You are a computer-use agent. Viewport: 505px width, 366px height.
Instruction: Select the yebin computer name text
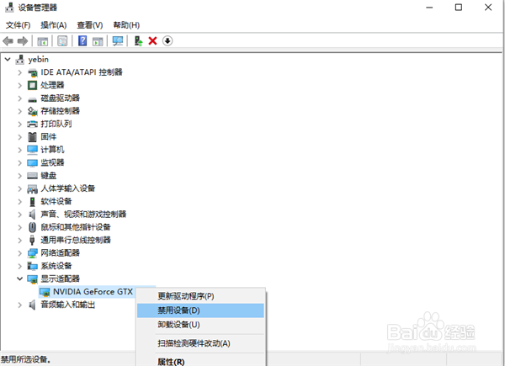click(x=39, y=60)
